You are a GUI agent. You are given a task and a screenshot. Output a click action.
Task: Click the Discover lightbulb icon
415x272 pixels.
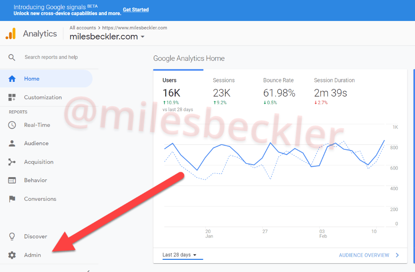pyautogui.click(x=12, y=236)
